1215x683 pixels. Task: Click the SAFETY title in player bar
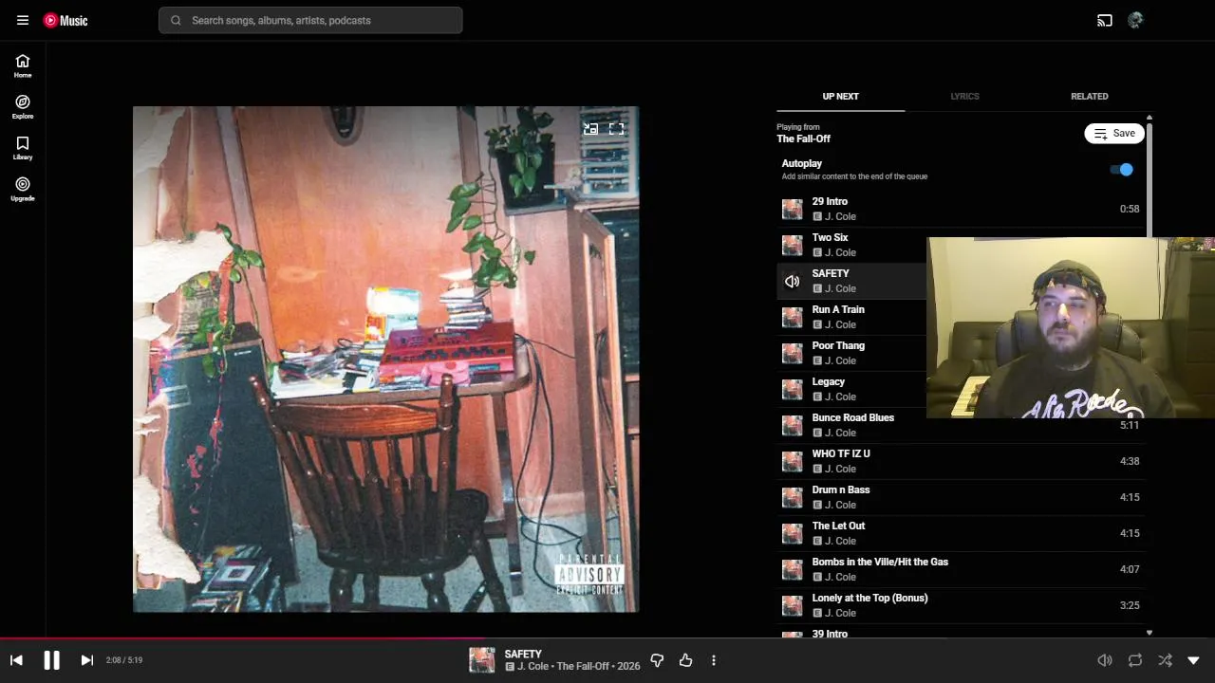pos(523,654)
